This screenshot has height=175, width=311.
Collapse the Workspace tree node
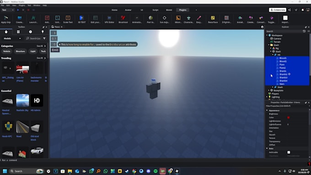point(267,35)
